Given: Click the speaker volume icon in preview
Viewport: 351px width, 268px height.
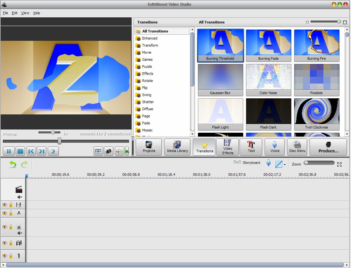Looking at the screenshot, I should tap(119, 151).
